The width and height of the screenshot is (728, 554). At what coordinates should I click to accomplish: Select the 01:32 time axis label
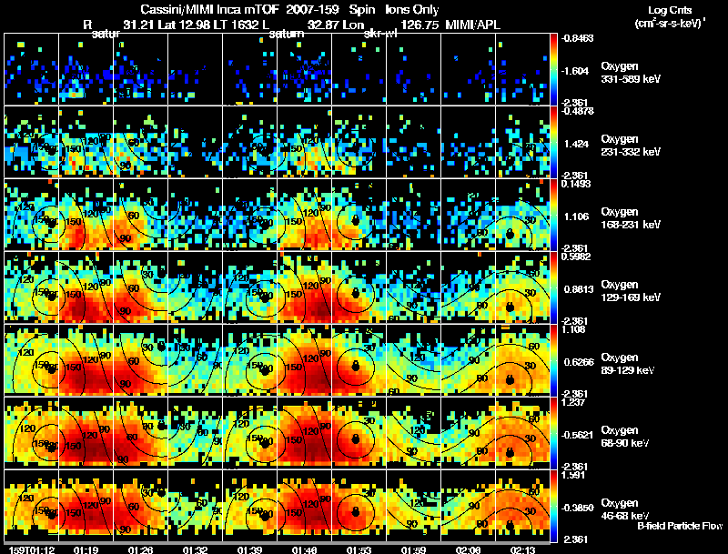[195, 549]
